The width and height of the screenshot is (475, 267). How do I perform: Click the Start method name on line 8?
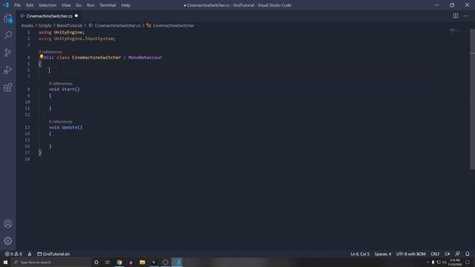tap(68, 89)
